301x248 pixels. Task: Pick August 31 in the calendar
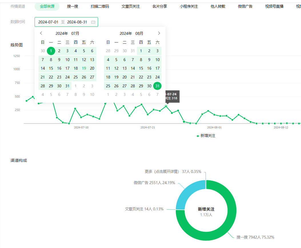(x=157, y=86)
